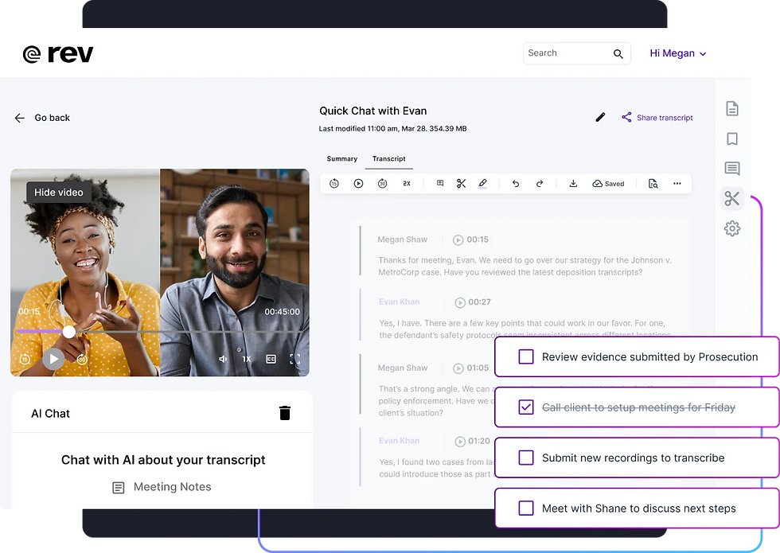Click the woman's video thumbnail
Screen dimensions: 780x553
pos(85,272)
